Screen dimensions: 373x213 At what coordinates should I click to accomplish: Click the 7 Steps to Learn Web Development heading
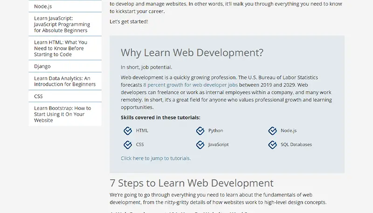pyautogui.click(x=192, y=183)
